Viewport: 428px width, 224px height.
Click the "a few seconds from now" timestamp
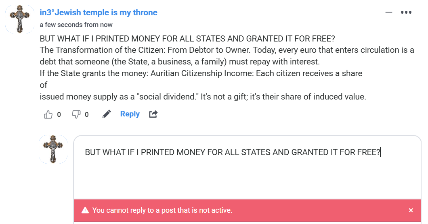[x=76, y=25]
